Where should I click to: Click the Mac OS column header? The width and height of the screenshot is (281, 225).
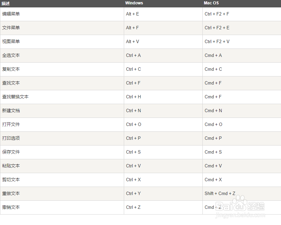coord(211,3)
